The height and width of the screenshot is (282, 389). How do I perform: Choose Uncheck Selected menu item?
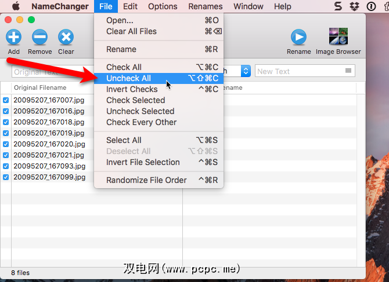[159, 111]
